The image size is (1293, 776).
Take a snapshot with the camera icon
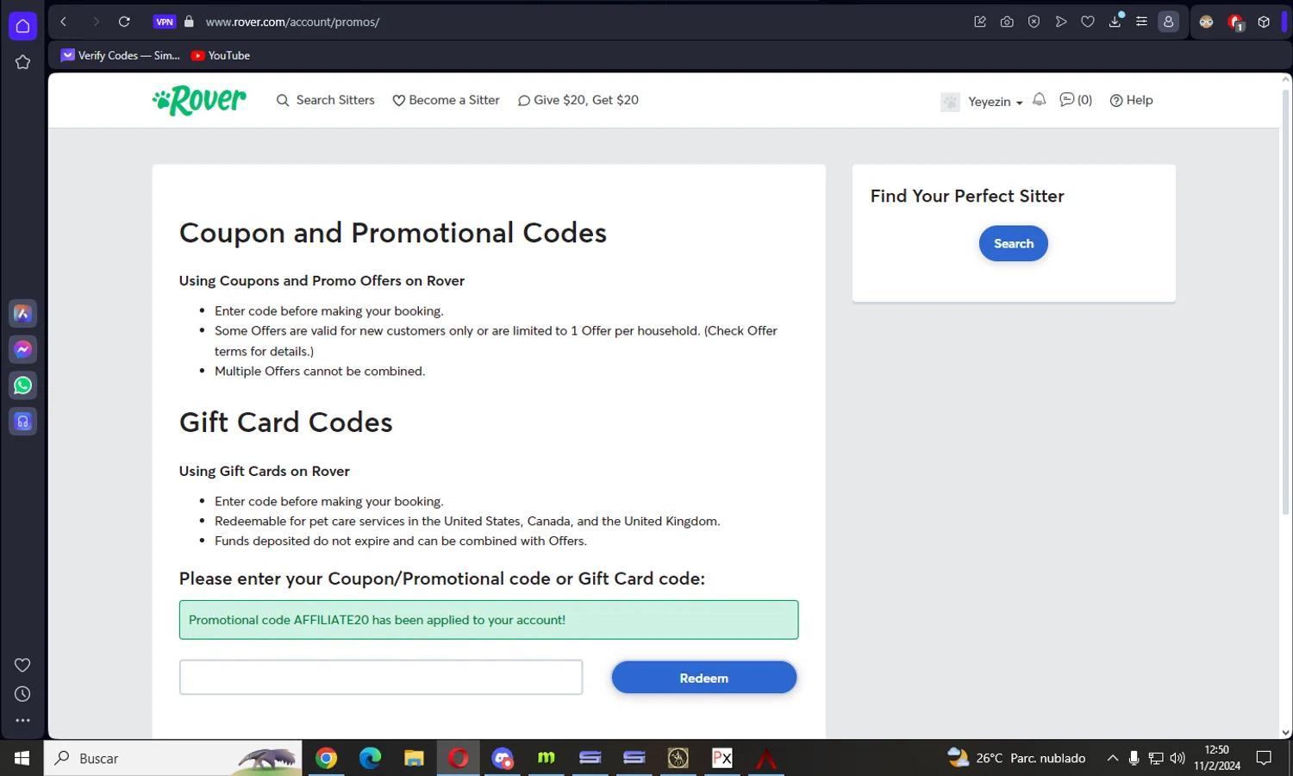pos(1007,22)
